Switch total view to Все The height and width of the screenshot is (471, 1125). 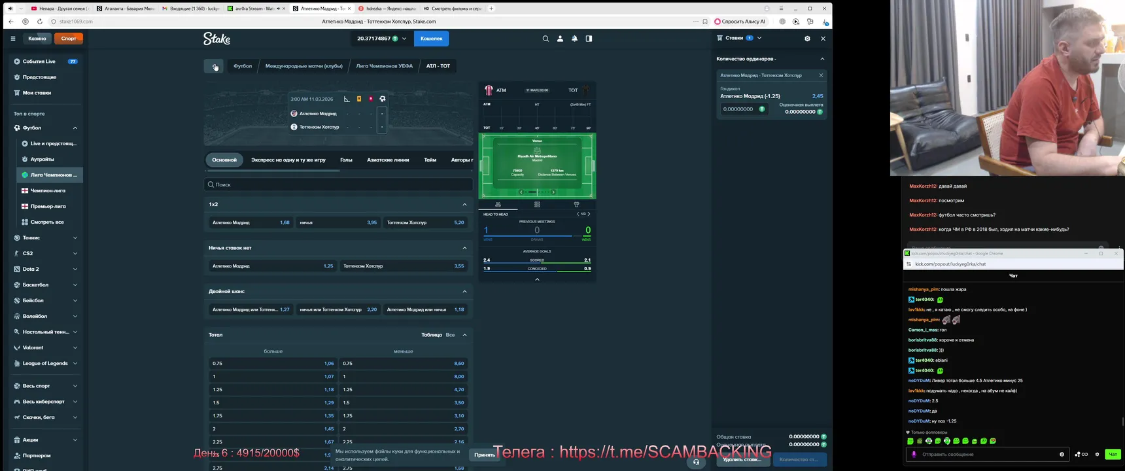point(450,335)
